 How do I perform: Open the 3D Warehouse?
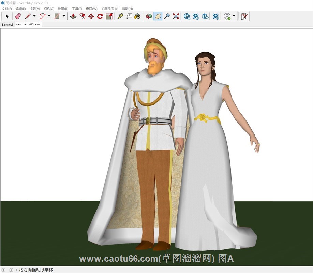tap(187, 16)
